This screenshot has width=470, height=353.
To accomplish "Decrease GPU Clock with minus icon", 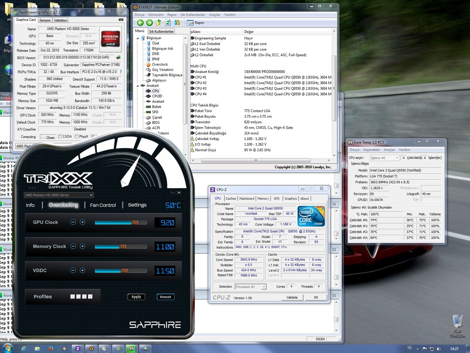I will click(x=73, y=222).
